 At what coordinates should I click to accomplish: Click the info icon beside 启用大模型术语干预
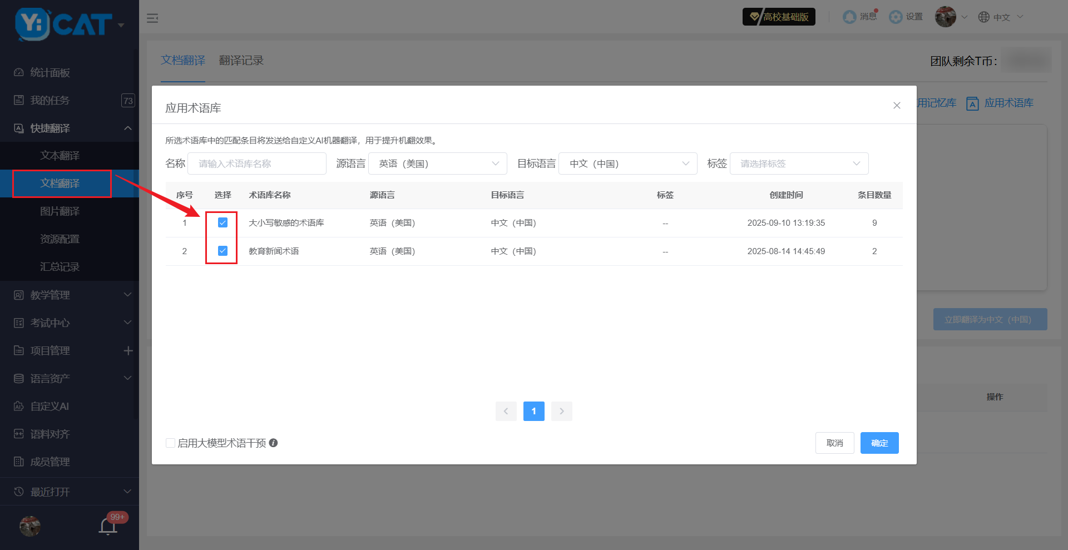click(x=273, y=443)
